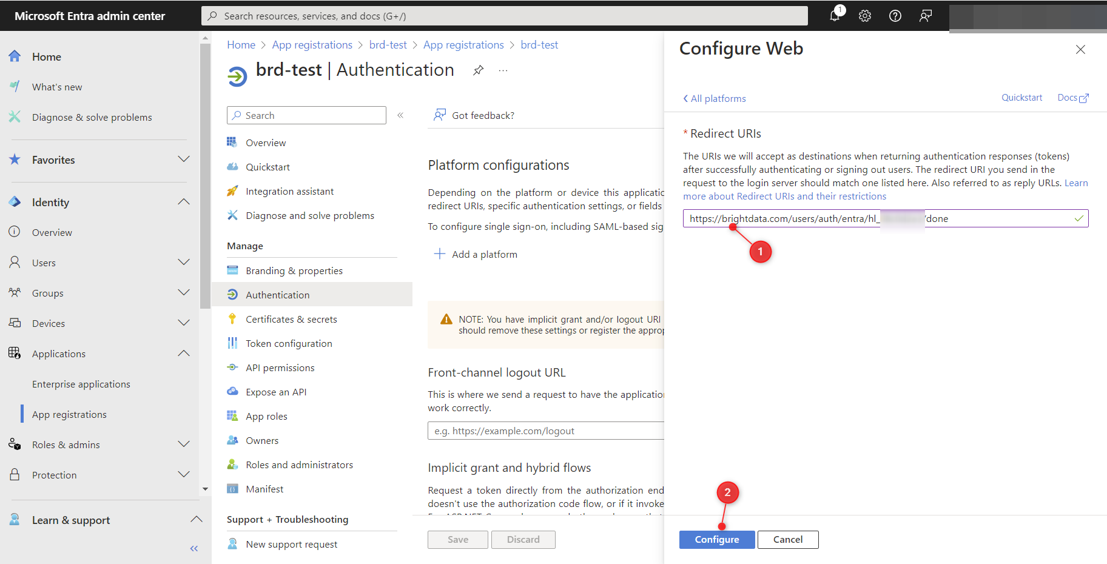Close the Configure Web panel
The image size is (1107, 564).
[x=1080, y=50]
